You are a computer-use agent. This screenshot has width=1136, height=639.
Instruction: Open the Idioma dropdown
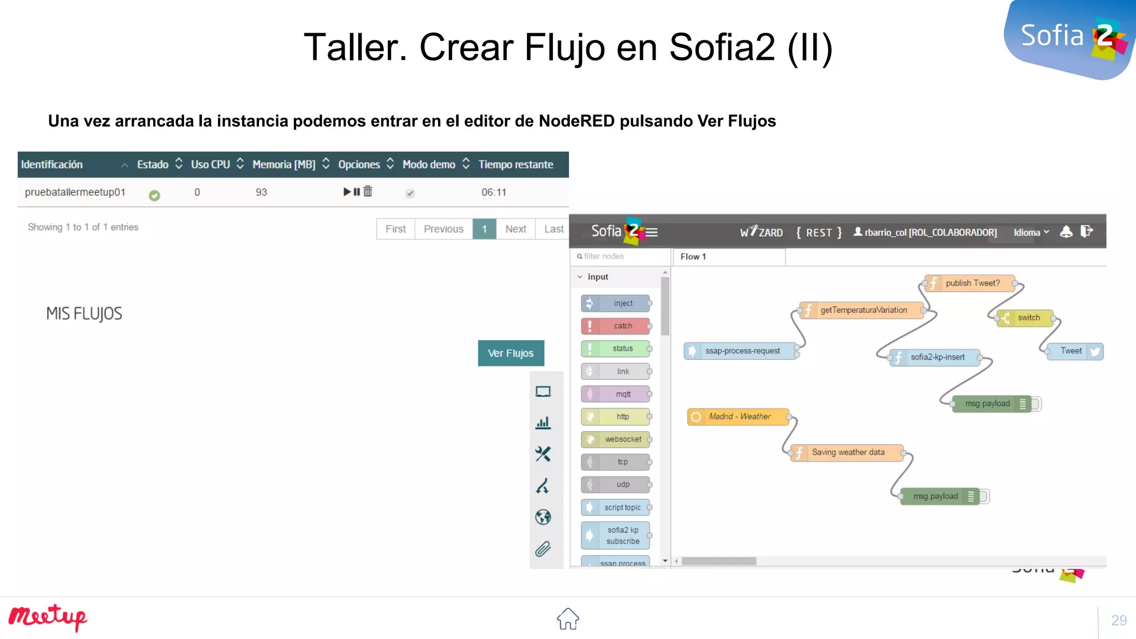coord(1031,232)
